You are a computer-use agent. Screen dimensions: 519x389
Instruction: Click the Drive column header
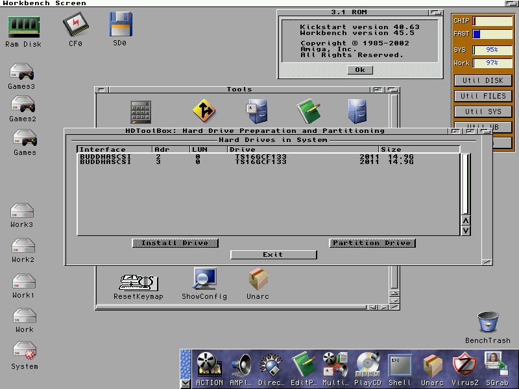303,150
